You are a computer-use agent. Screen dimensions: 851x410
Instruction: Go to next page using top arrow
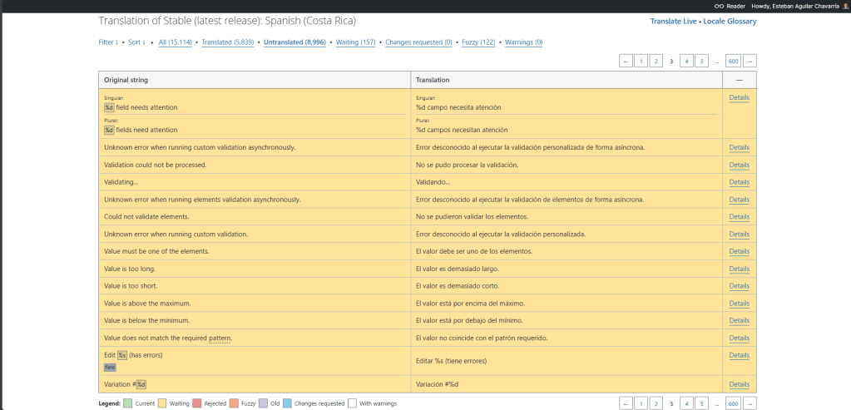click(750, 62)
